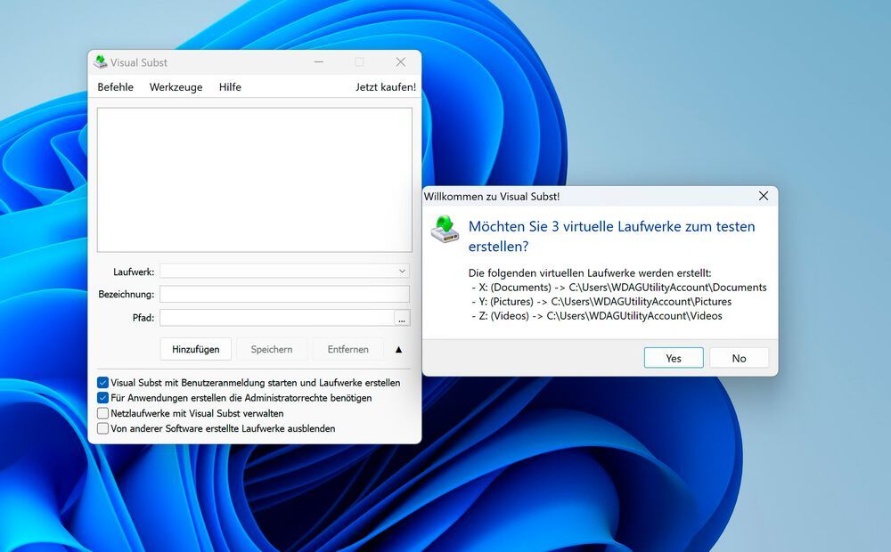Uncheck administrator rights for applications option

click(x=102, y=398)
